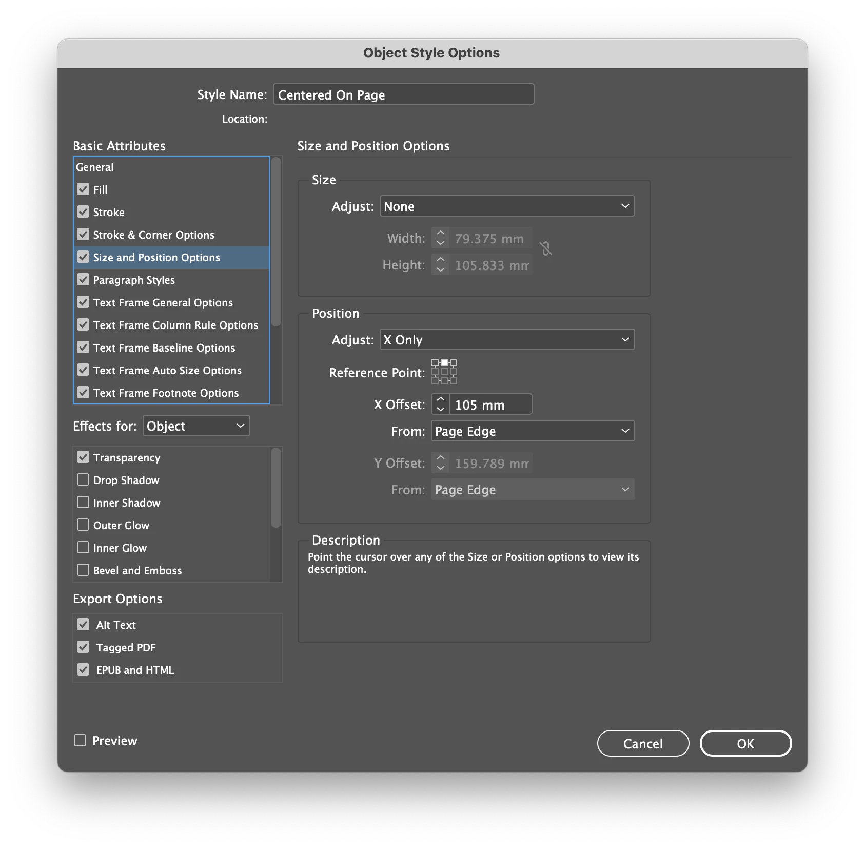Select Drop Shadow label in effects list
This screenshot has height=848, width=865.
pyautogui.click(x=126, y=480)
